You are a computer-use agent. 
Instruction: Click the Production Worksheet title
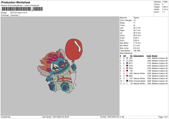15,2
